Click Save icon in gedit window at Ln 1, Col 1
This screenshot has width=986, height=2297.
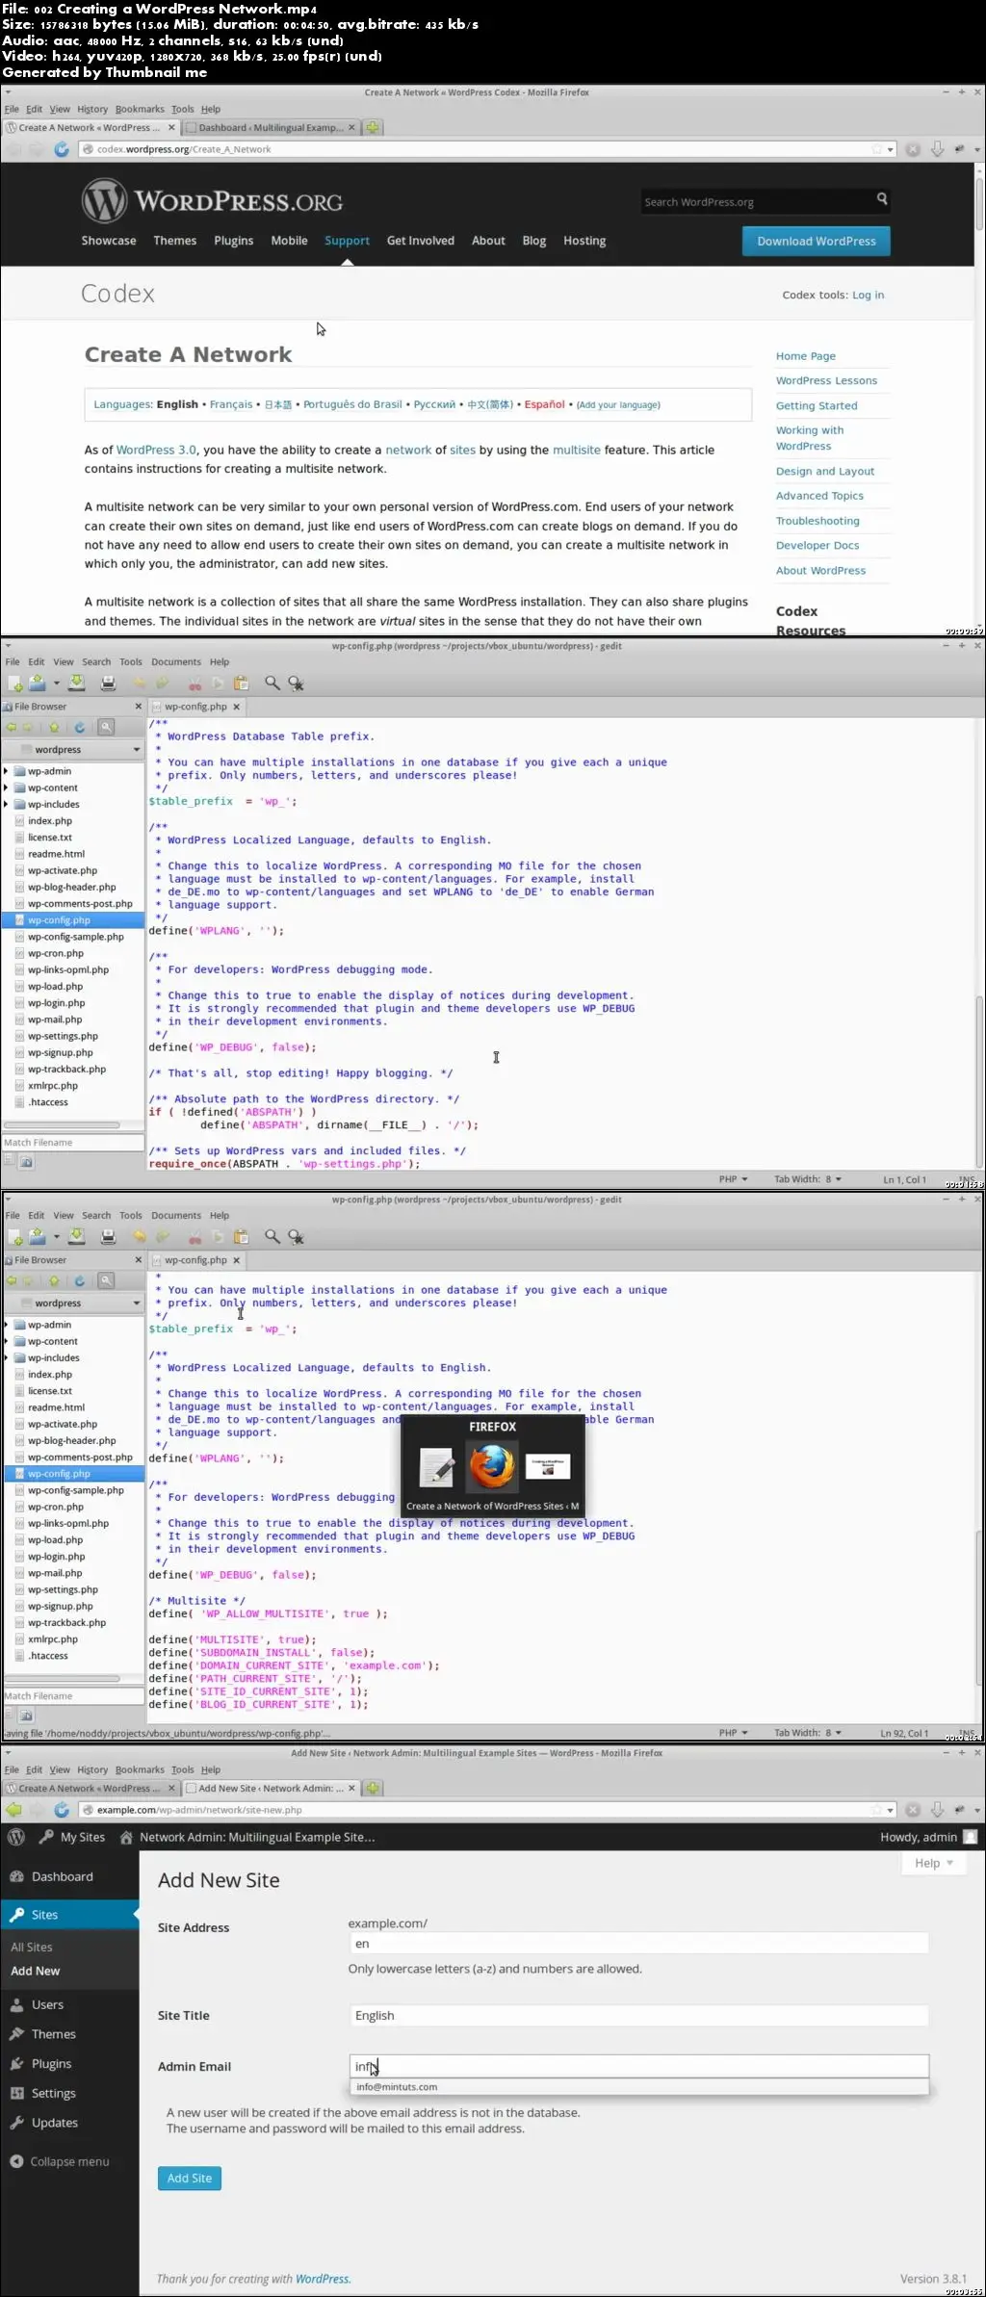(77, 684)
